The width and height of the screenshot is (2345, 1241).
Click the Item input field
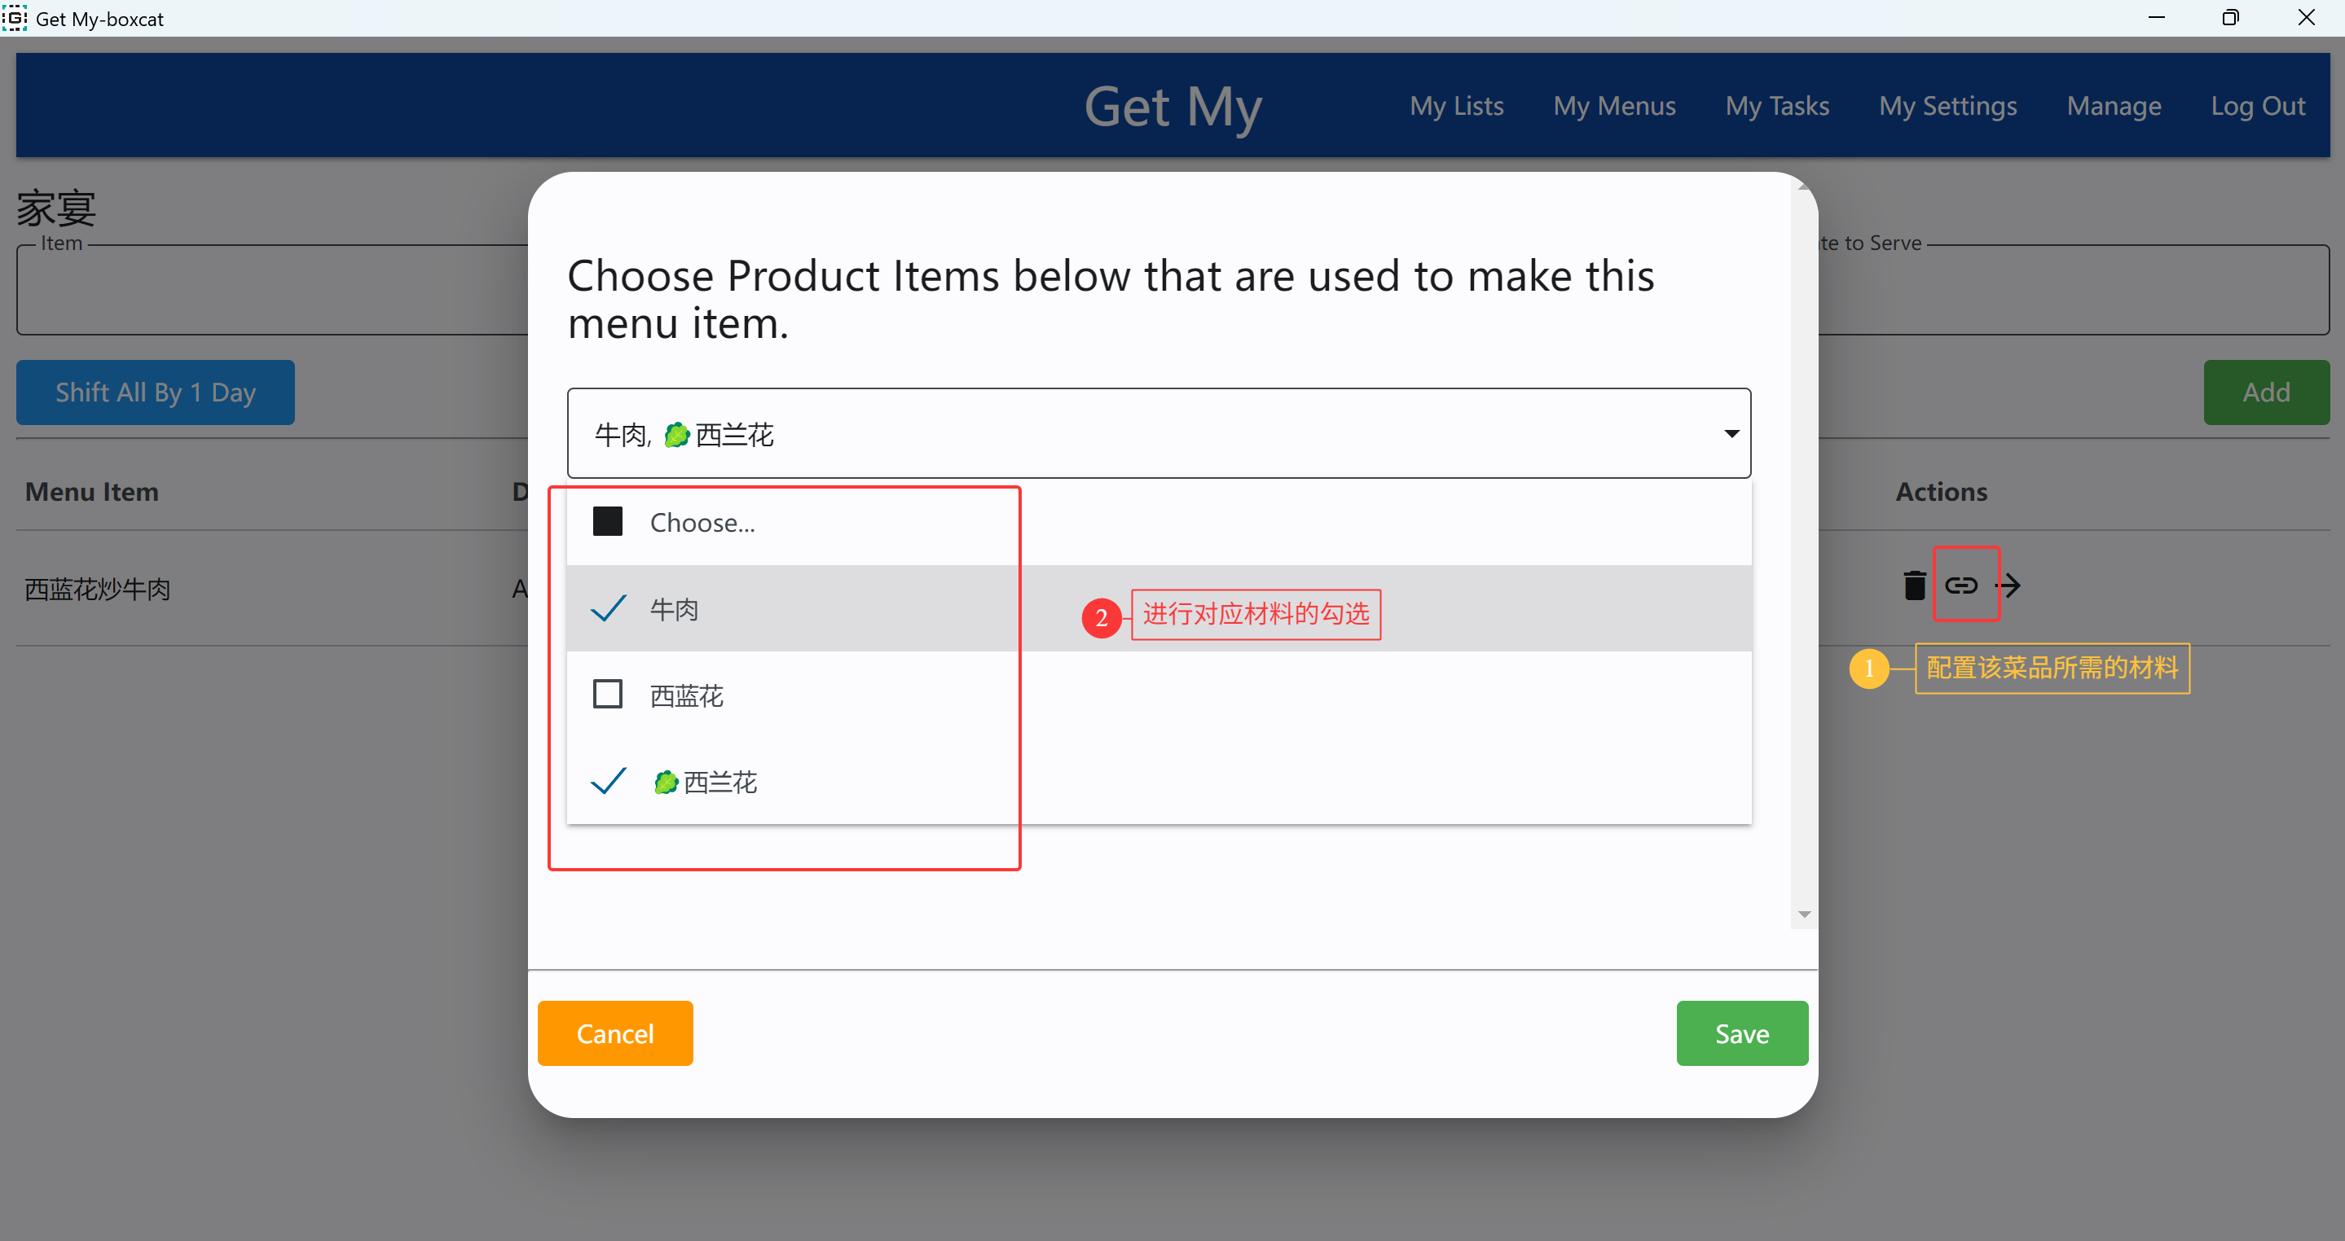coord(273,290)
